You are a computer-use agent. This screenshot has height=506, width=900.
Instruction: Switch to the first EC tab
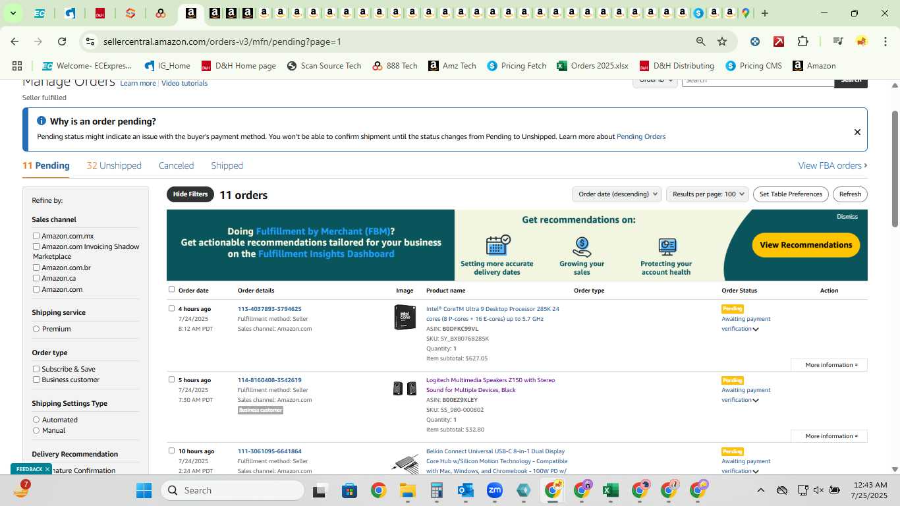pyautogui.click(x=40, y=13)
